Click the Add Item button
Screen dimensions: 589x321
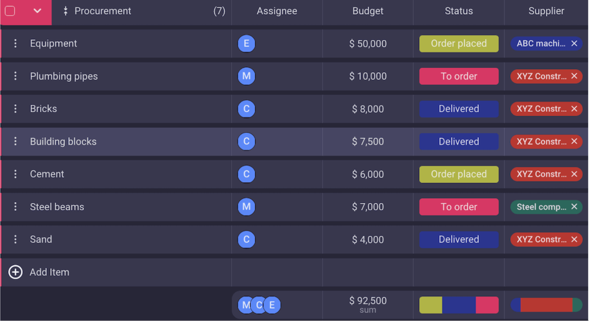point(49,272)
